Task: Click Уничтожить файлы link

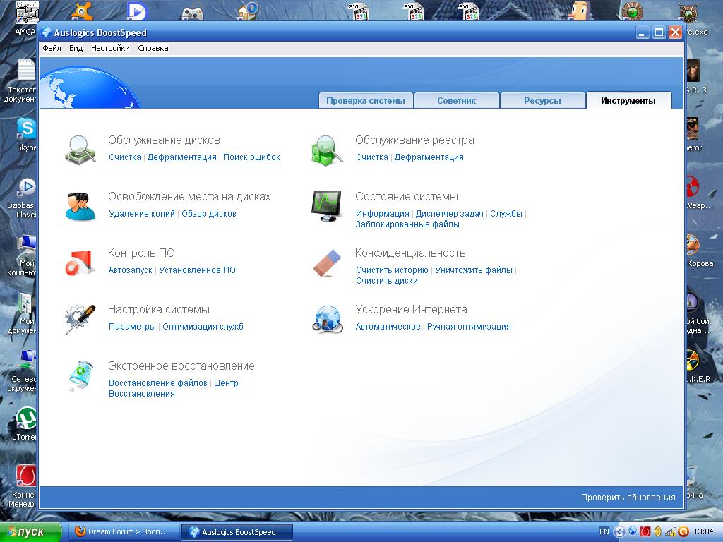Action: point(474,270)
